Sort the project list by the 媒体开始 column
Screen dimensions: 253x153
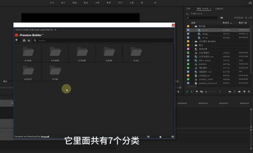coord(243,23)
